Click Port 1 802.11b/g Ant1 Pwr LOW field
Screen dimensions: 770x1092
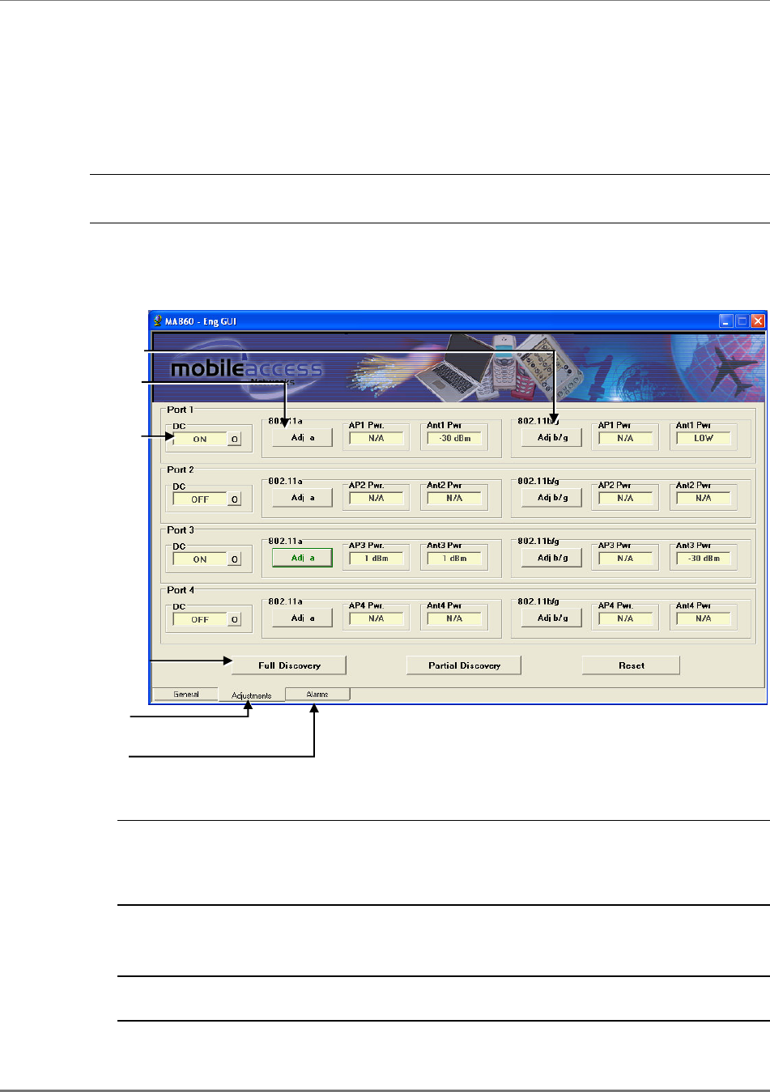pyautogui.click(x=704, y=438)
